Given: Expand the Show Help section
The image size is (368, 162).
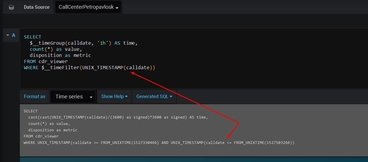Looking at the screenshot, I should (x=114, y=97).
